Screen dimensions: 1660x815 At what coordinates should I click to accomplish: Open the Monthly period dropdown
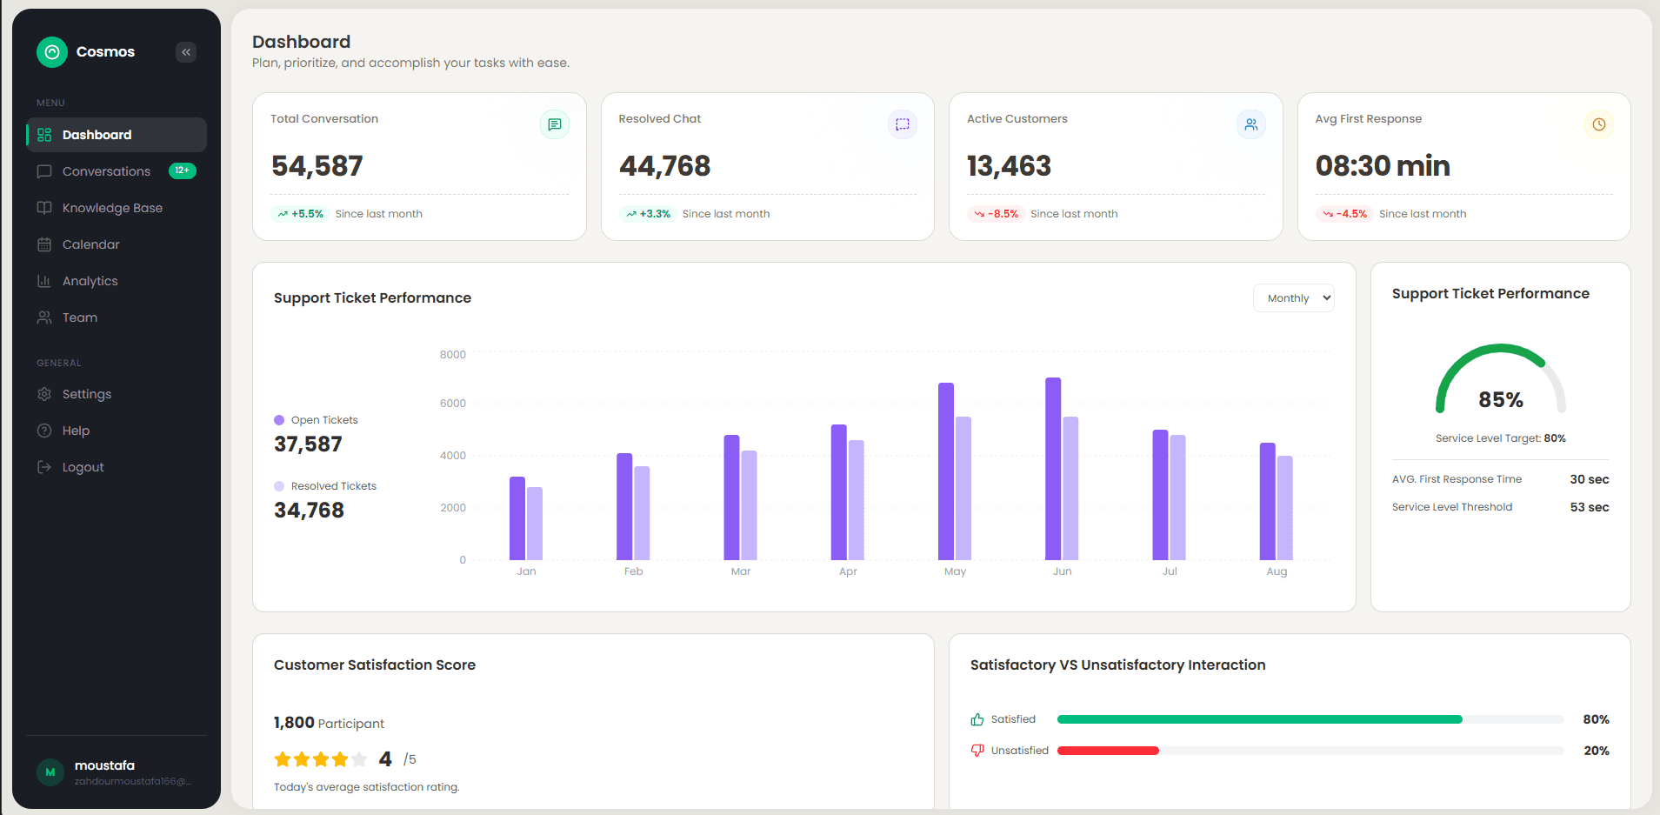1294,298
